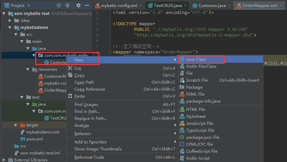
Task: Click the File icon in New submenu
Action: click(x=182, y=73)
